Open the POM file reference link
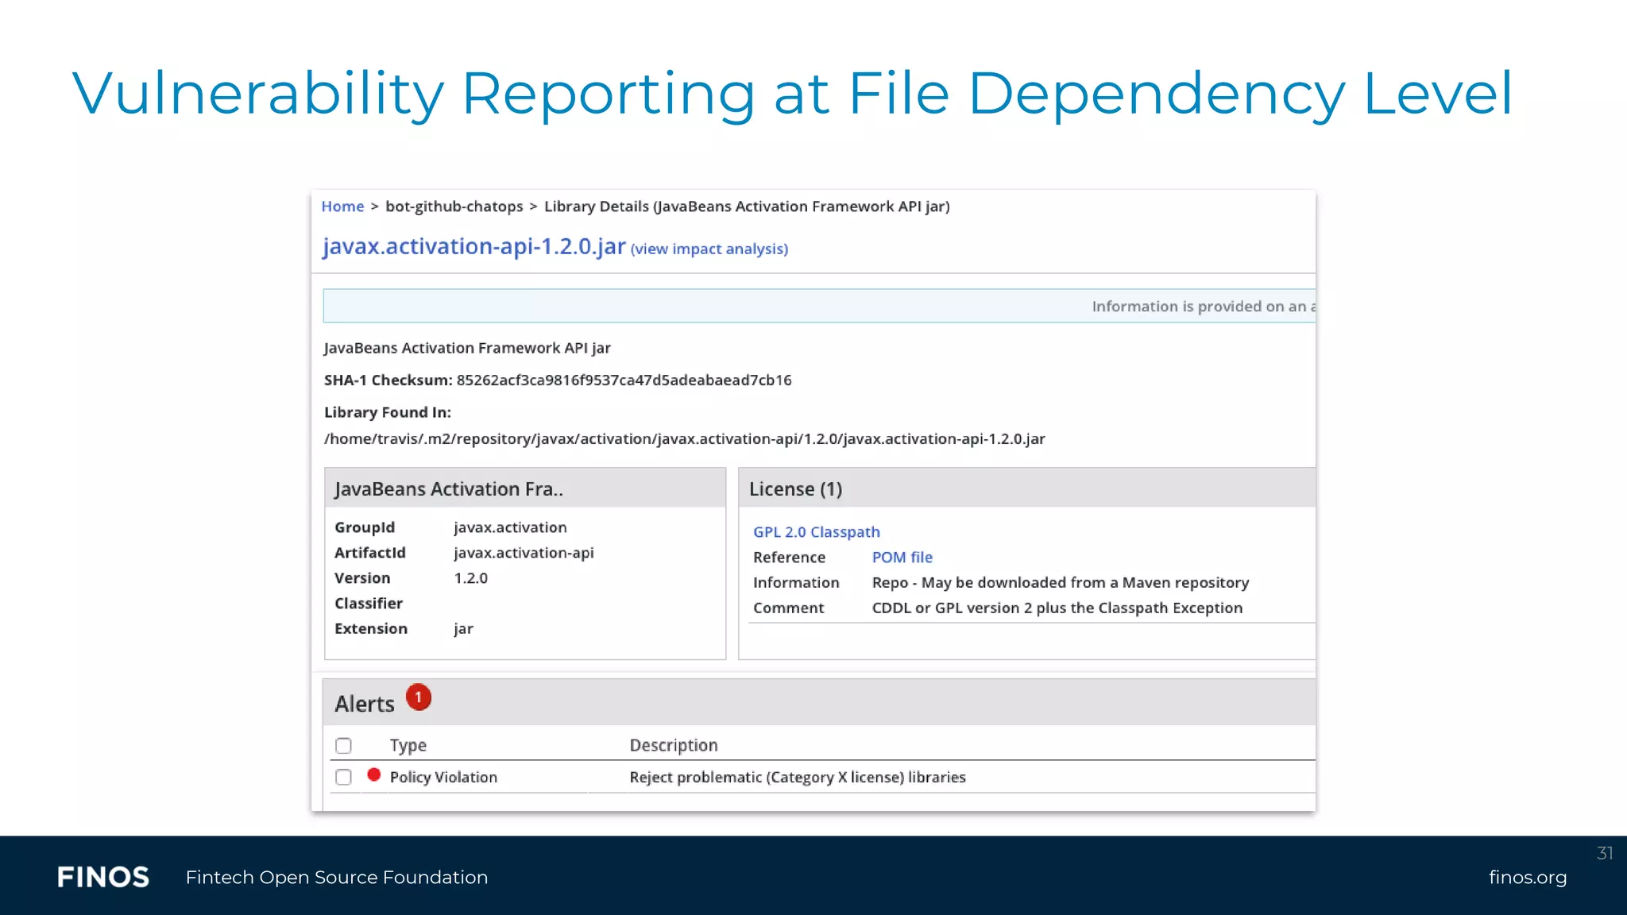The image size is (1627, 915). tap(902, 558)
